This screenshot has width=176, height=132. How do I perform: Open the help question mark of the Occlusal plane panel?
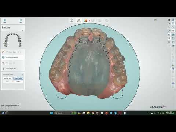pyautogui.click(x=23, y=74)
